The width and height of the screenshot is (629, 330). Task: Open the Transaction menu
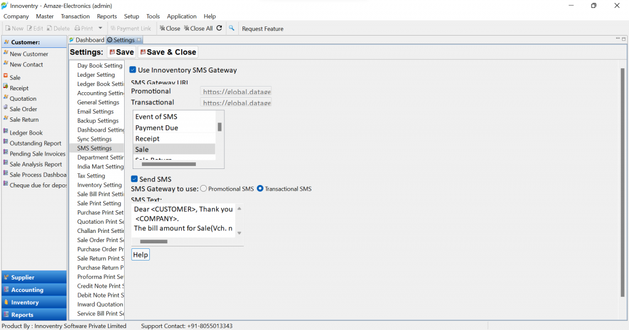click(75, 17)
